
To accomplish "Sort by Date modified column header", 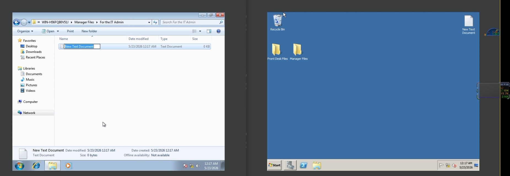I will click(138, 39).
